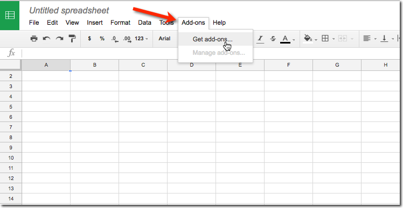Select cell F10
Viewport: 403px width, 208px height.
289,157
